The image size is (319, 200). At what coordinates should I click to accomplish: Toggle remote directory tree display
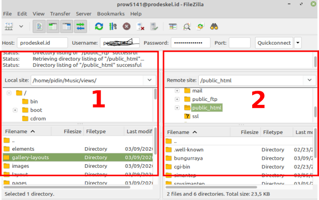[66, 26]
